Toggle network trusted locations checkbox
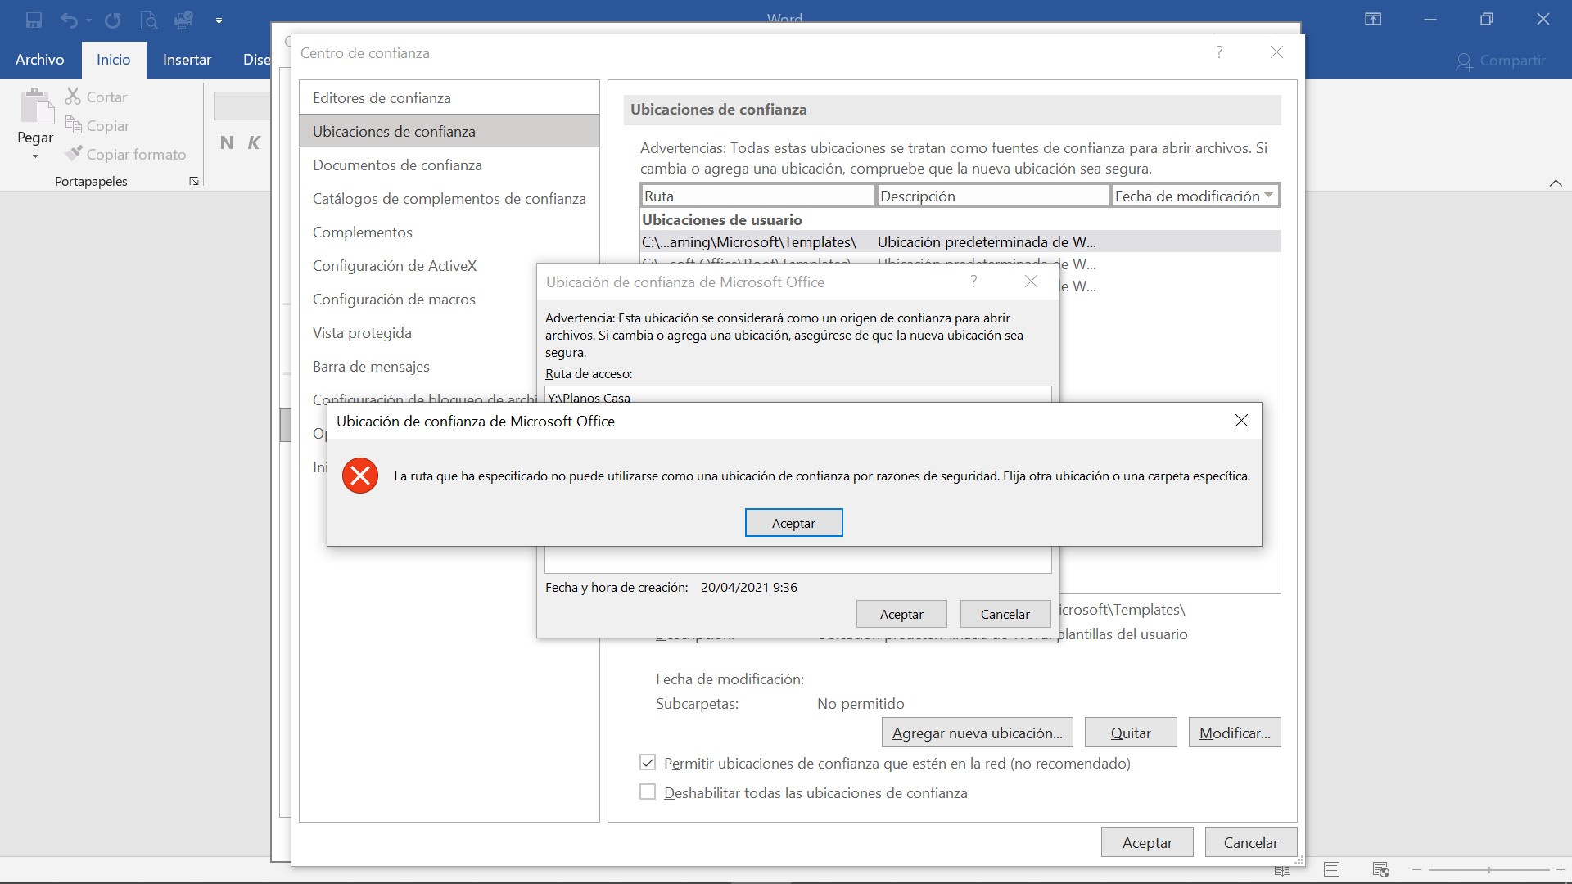The height and width of the screenshot is (884, 1572). tap(648, 763)
